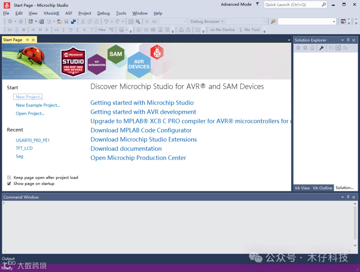Switch to the VA View tab
Viewport: 360px width, 272px height.
tap(302, 188)
